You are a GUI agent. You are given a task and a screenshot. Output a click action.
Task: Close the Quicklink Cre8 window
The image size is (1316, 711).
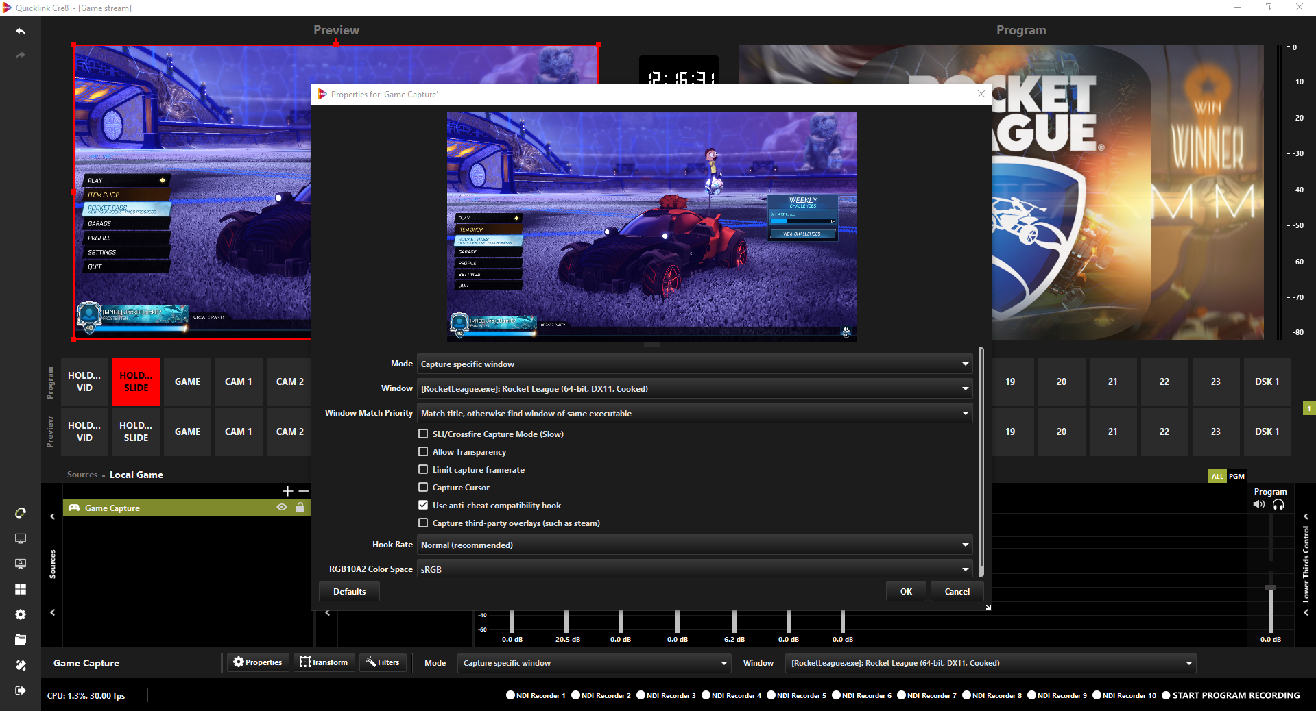point(1300,8)
